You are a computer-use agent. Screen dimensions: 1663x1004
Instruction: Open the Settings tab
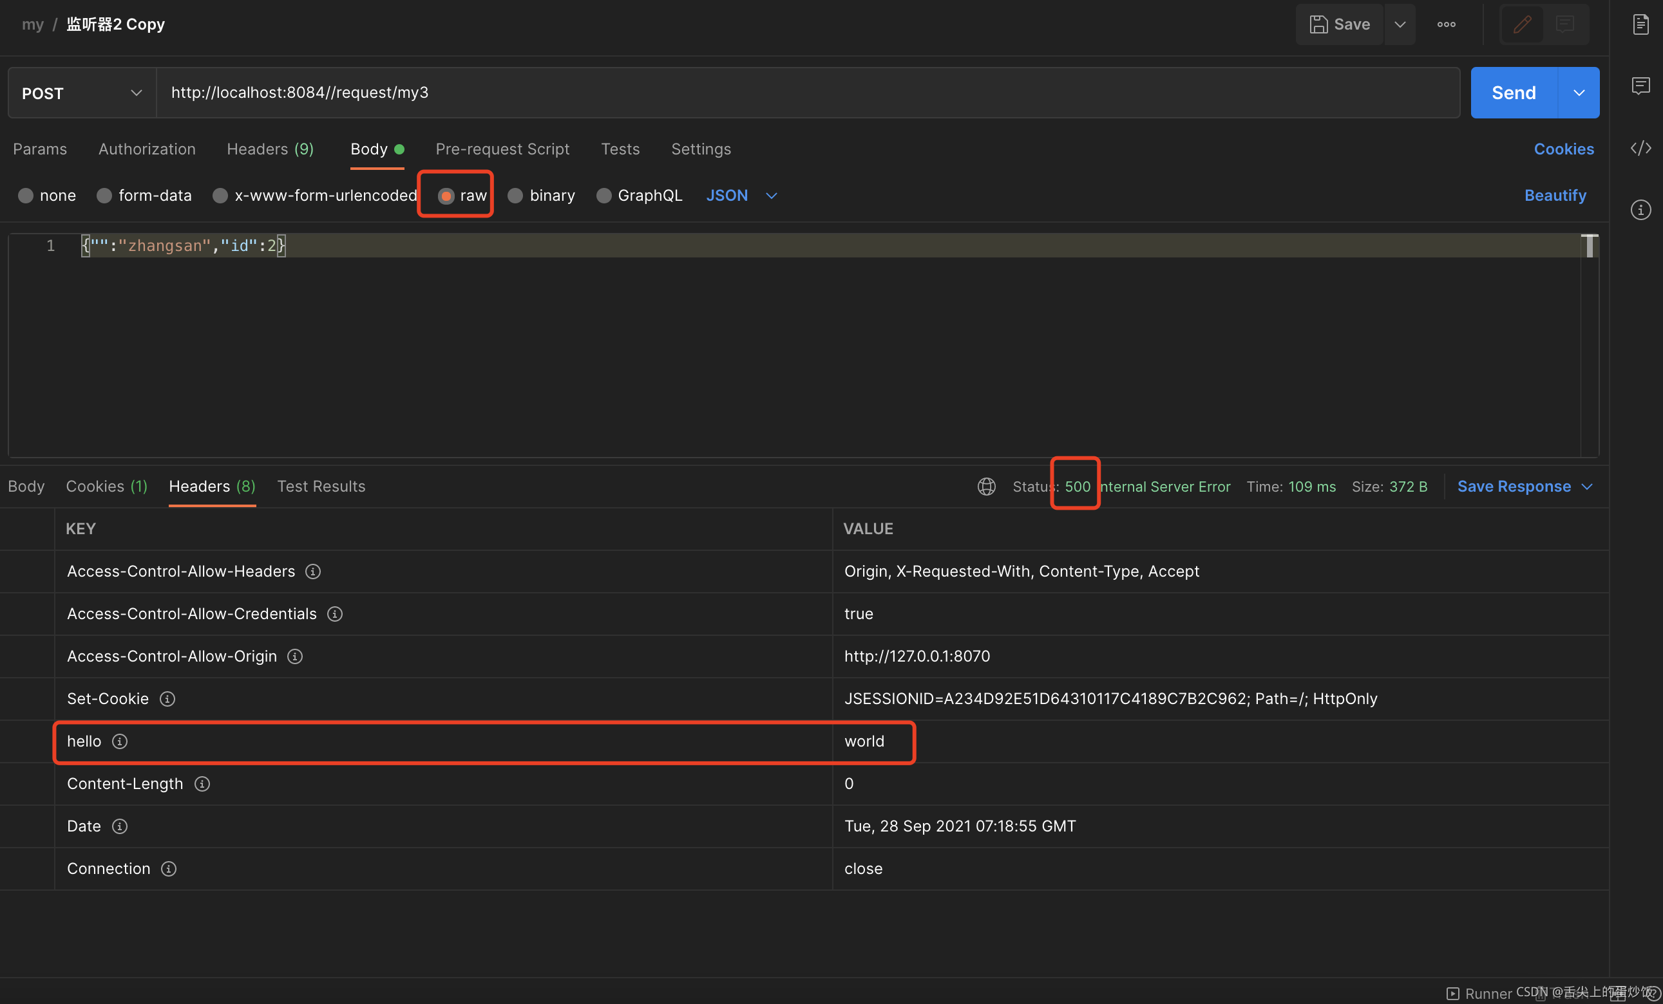(x=701, y=149)
